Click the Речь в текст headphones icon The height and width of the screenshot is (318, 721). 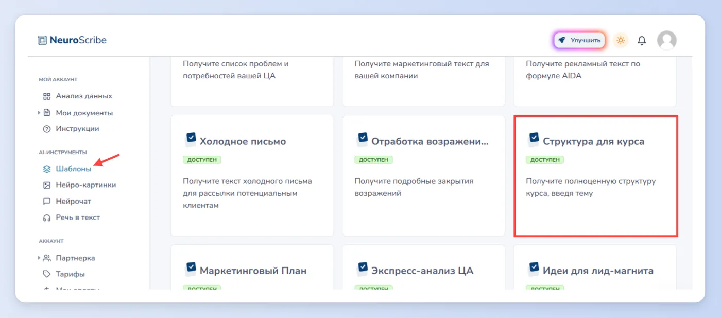tap(47, 217)
